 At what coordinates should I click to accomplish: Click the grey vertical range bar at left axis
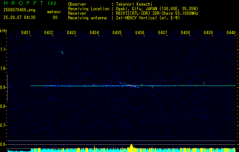(x=7, y=88)
